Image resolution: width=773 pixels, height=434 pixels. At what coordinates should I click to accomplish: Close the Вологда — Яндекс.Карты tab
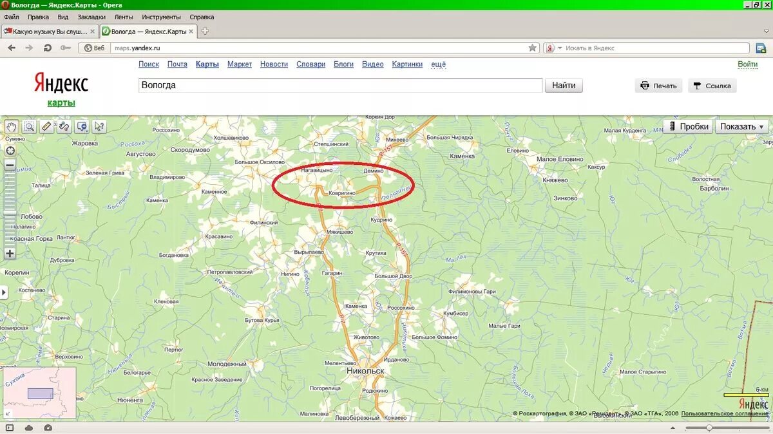pyautogui.click(x=193, y=31)
